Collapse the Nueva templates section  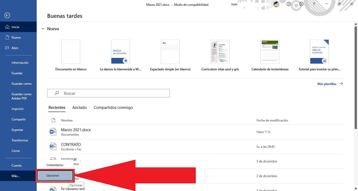point(43,29)
